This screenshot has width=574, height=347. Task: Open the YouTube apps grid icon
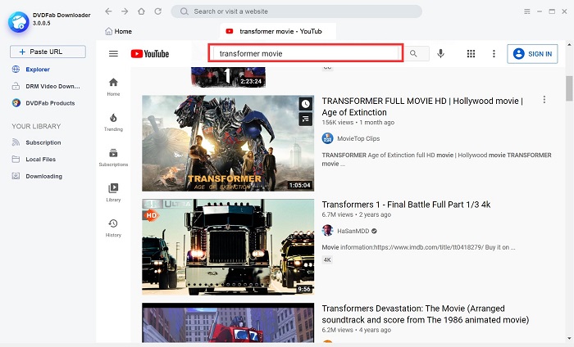(471, 54)
